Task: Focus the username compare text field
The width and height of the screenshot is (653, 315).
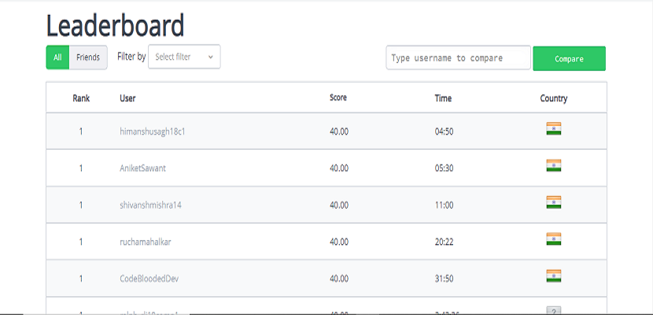Action: 458,57
